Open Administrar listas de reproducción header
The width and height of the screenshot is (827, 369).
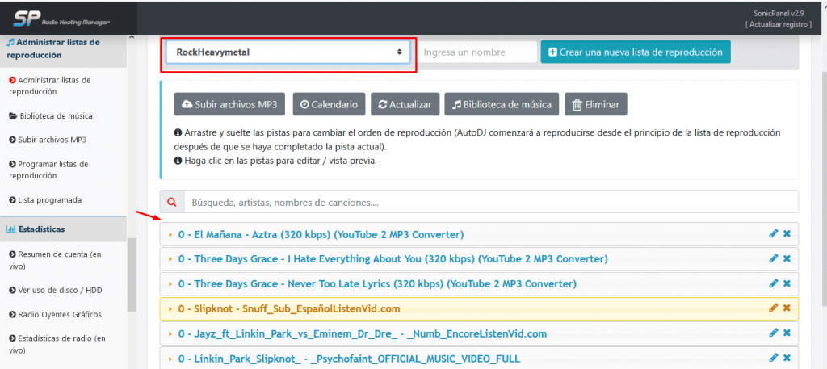(x=63, y=48)
